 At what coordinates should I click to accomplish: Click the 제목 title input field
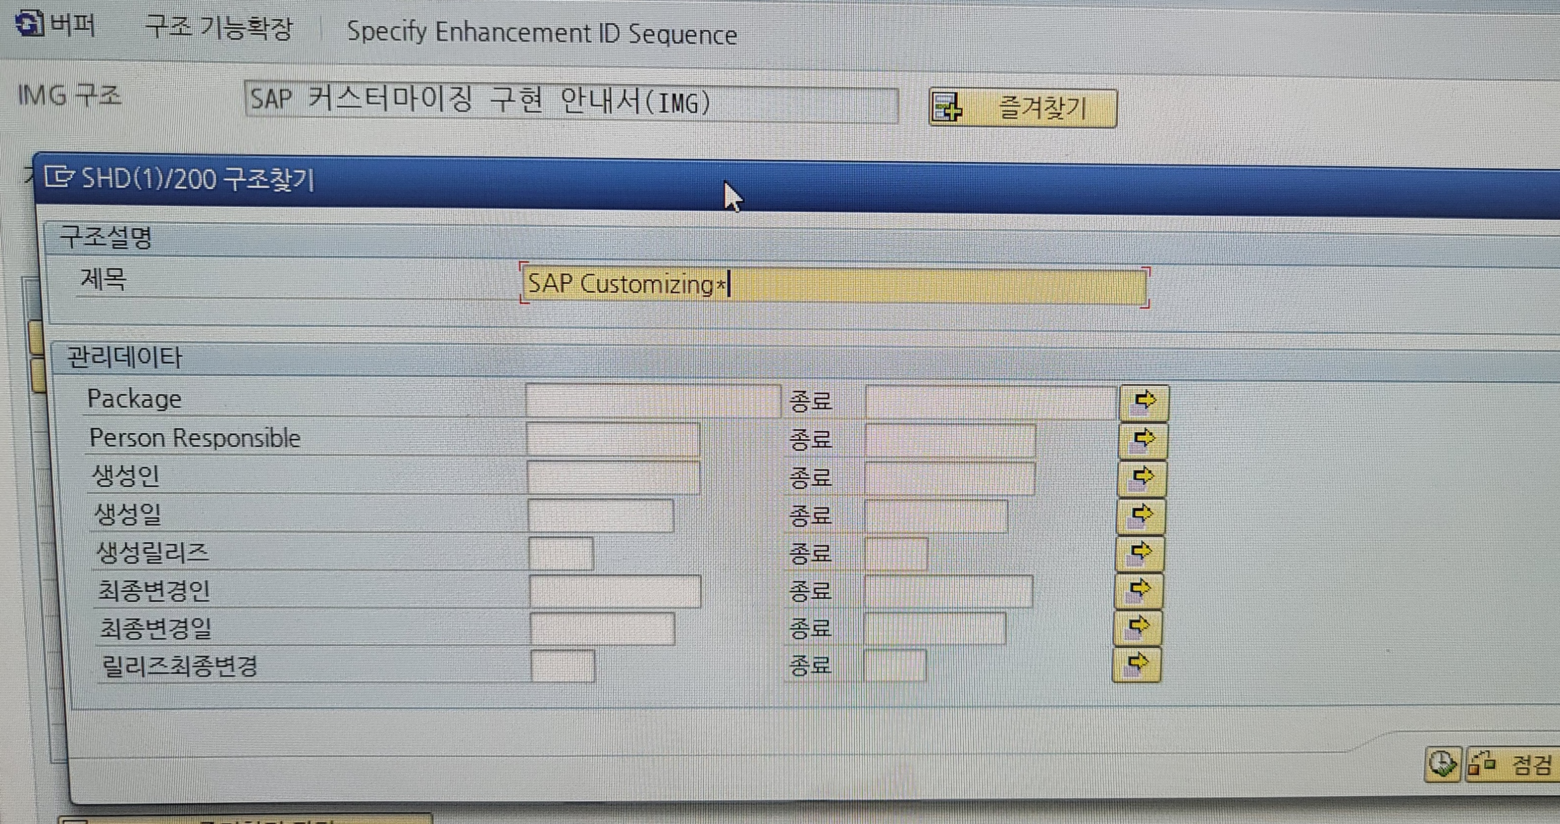tap(833, 285)
